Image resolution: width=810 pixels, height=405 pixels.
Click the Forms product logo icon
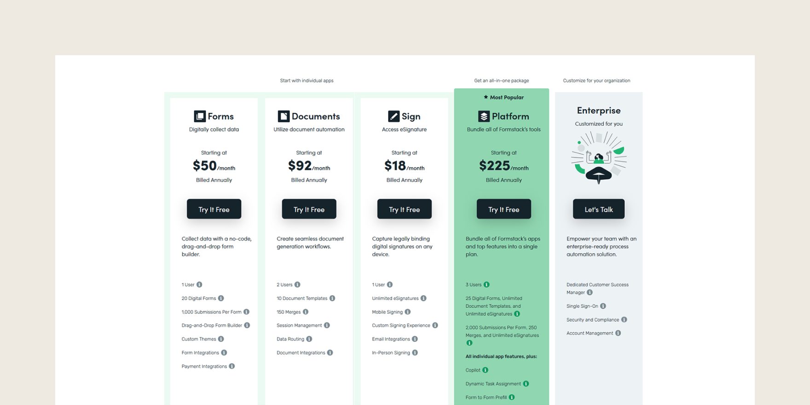tap(200, 116)
